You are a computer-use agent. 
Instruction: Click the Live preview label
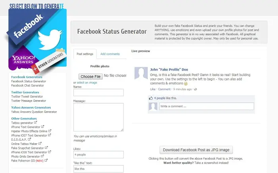click(141, 51)
